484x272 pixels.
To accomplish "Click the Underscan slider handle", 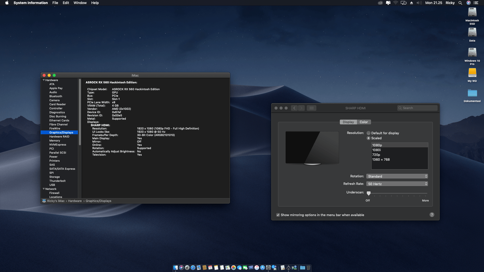I will click(369, 193).
